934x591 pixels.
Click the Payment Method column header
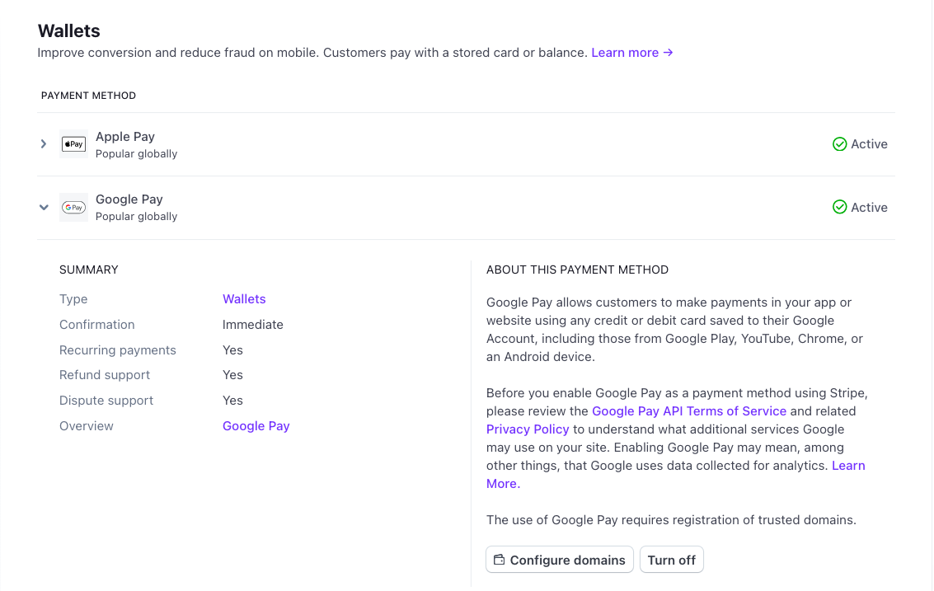point(88,96)
